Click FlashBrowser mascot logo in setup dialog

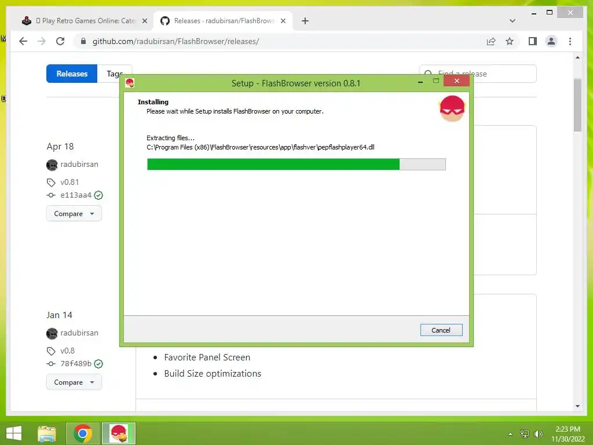pos(452,108)
